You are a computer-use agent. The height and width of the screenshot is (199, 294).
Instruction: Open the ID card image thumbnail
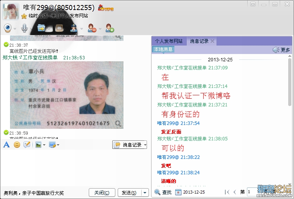coord(67,95)
